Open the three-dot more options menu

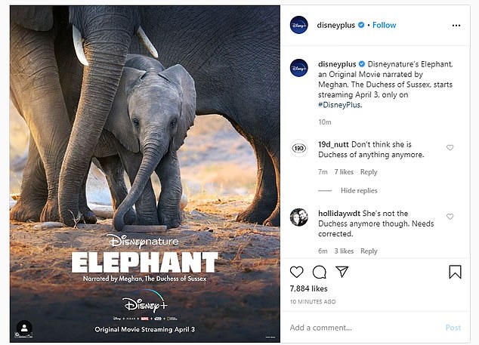(455, 25)
